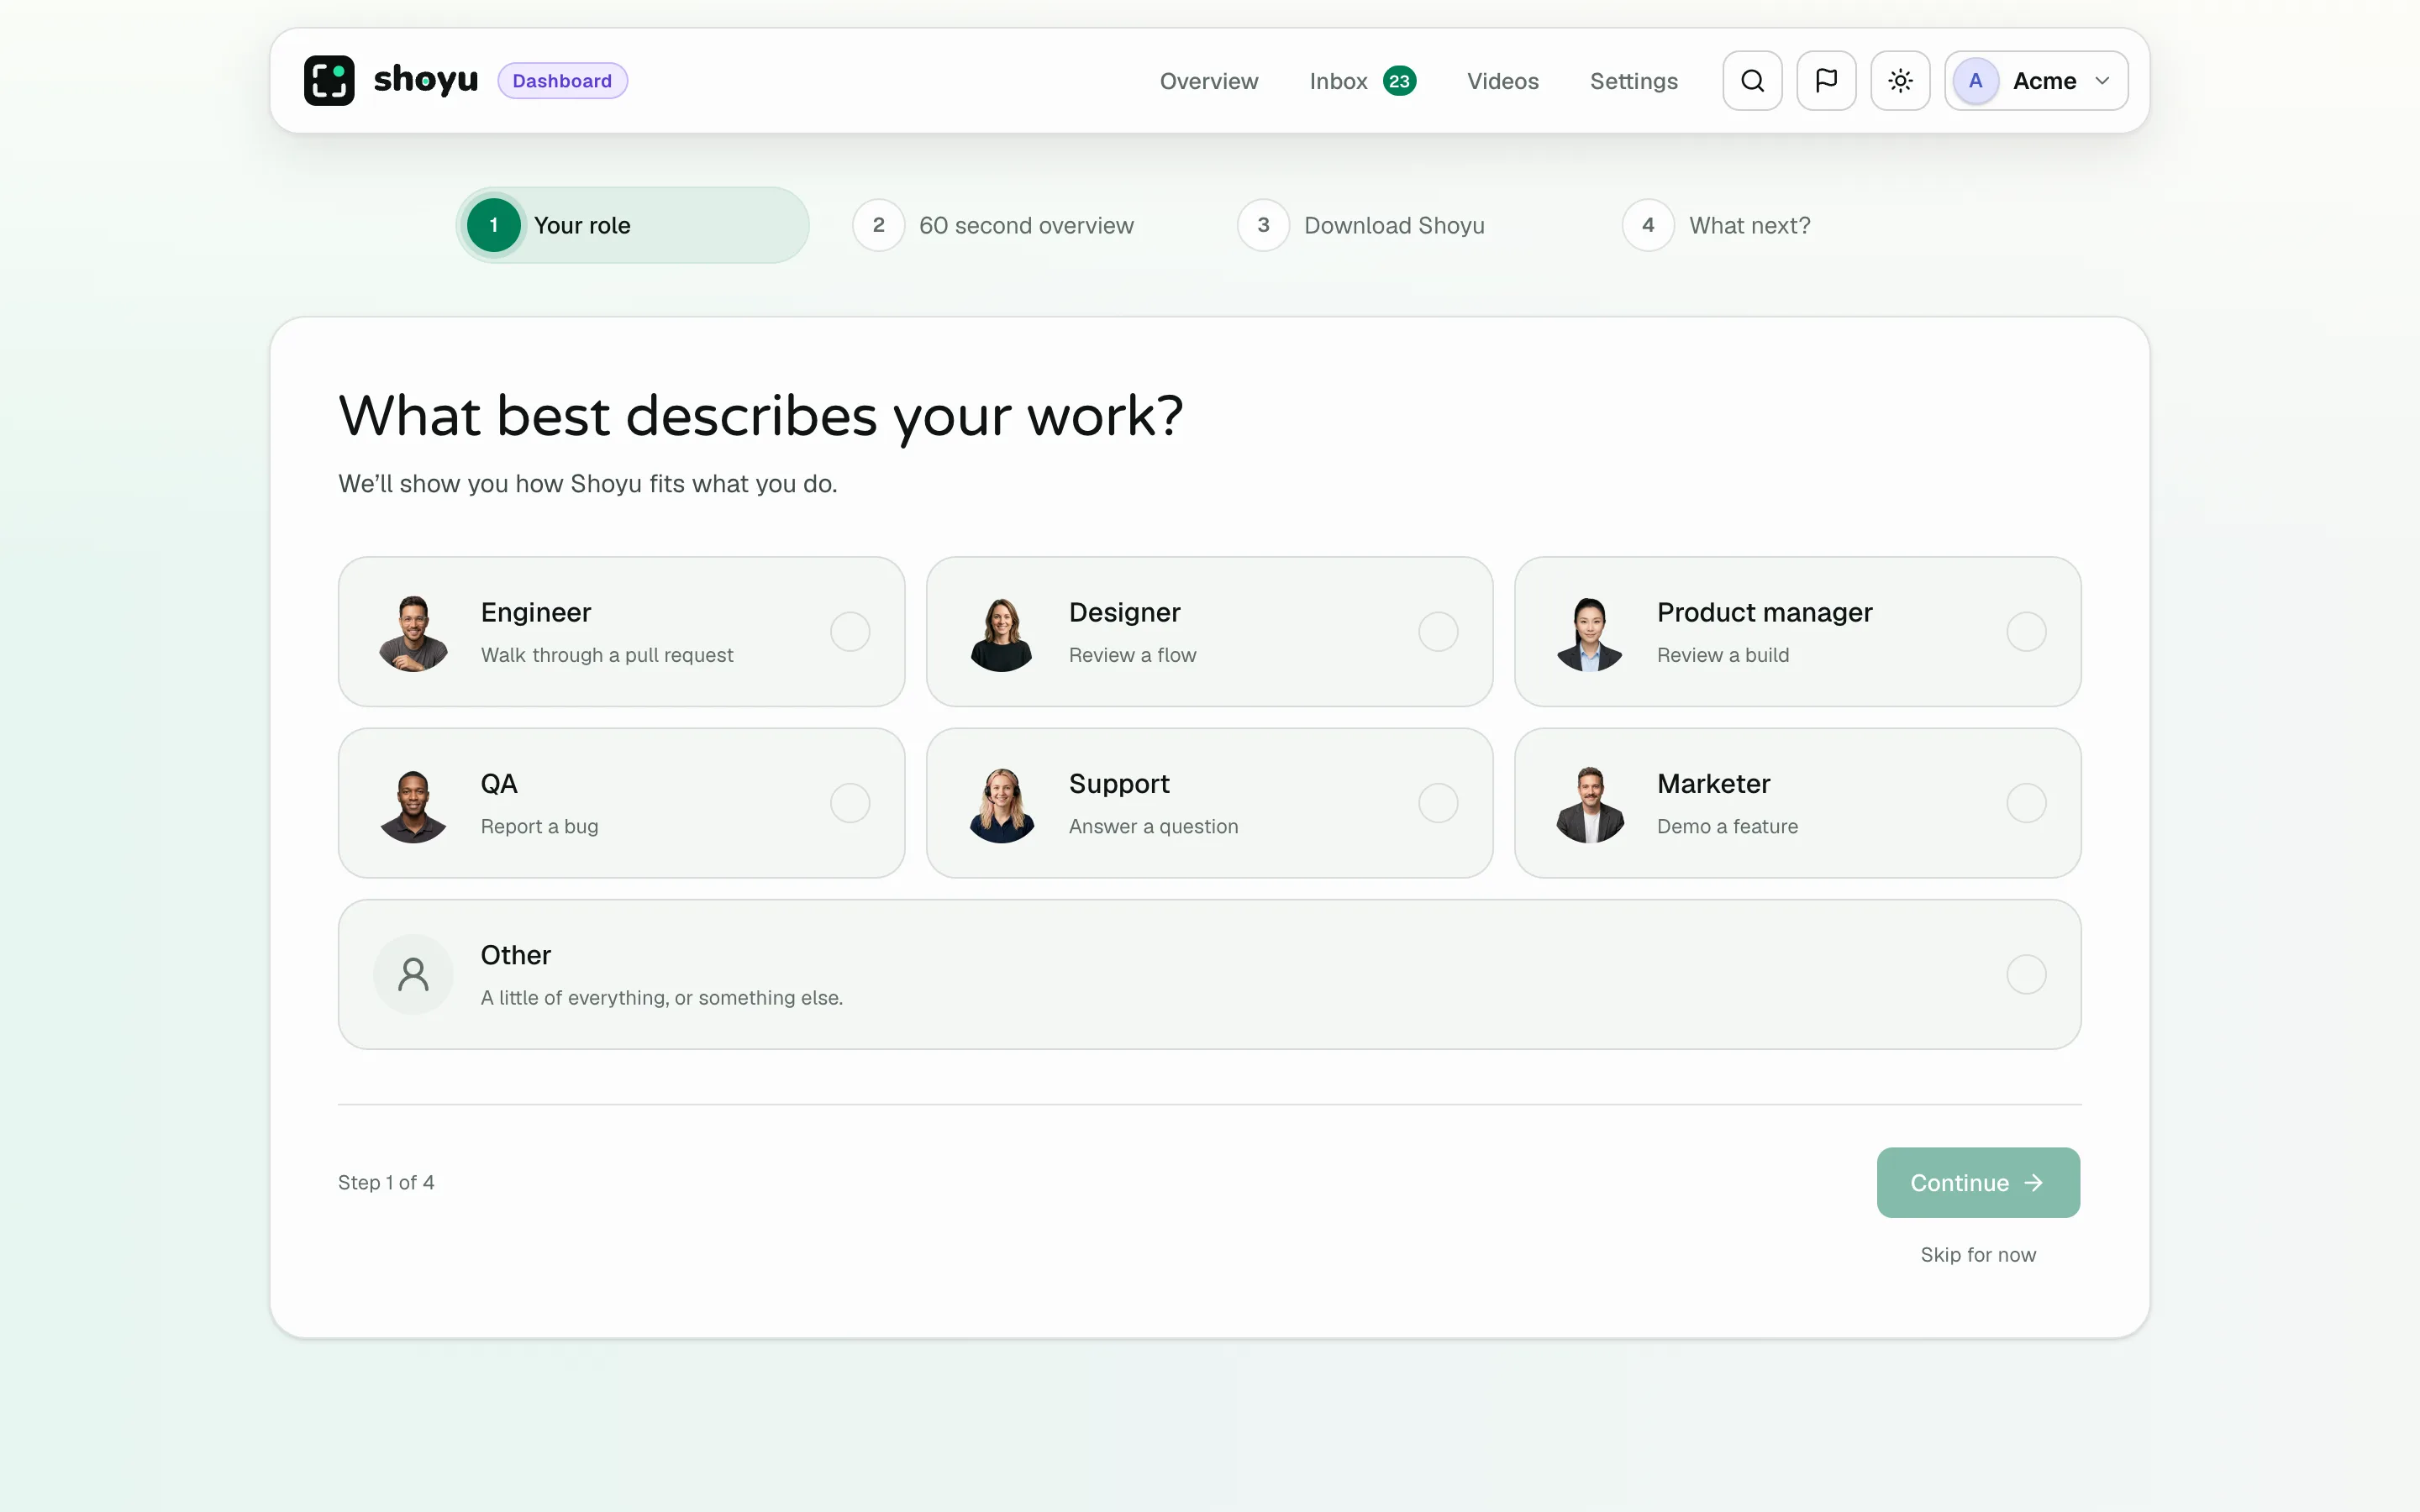Select the Other radio button
Image resolution: width=2420 pixels, height=1512 pixels.
point(2026,974)
